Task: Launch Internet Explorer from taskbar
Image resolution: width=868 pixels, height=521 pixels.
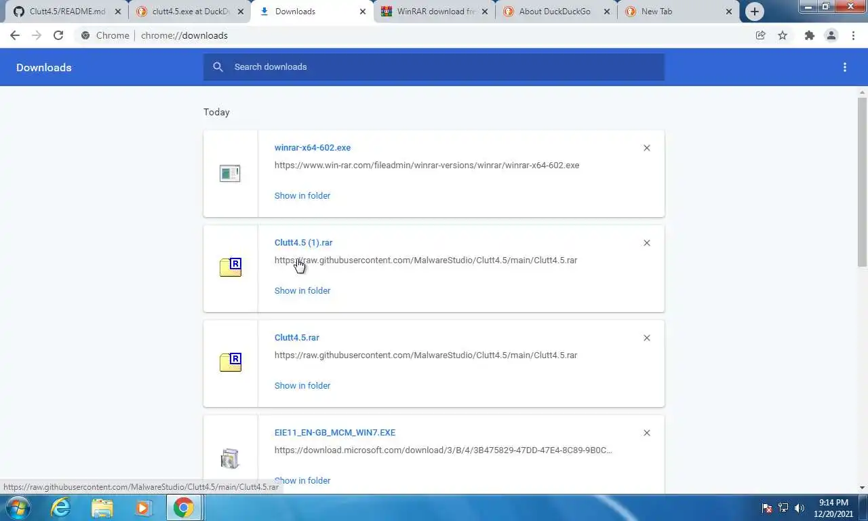Action: click(x=61, y=507)
